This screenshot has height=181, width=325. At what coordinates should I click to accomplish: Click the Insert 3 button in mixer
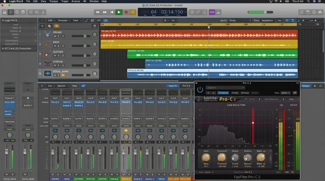172,86
